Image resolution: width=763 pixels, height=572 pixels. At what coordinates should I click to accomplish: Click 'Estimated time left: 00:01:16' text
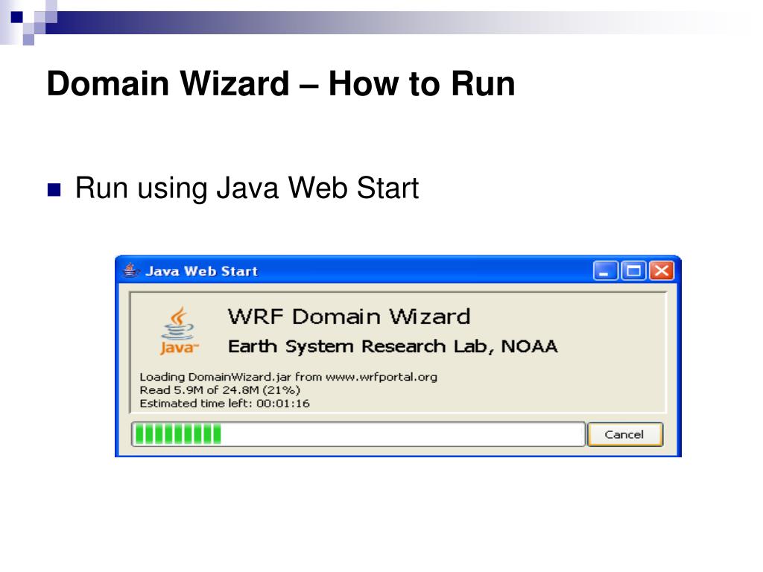point(224,403)
